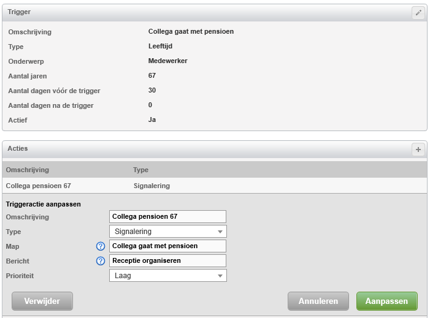This screenshot has height=318, width=430.
Task: Expand the Prioriteit dropdown showing Laag
Action: [x=168, y=276]
